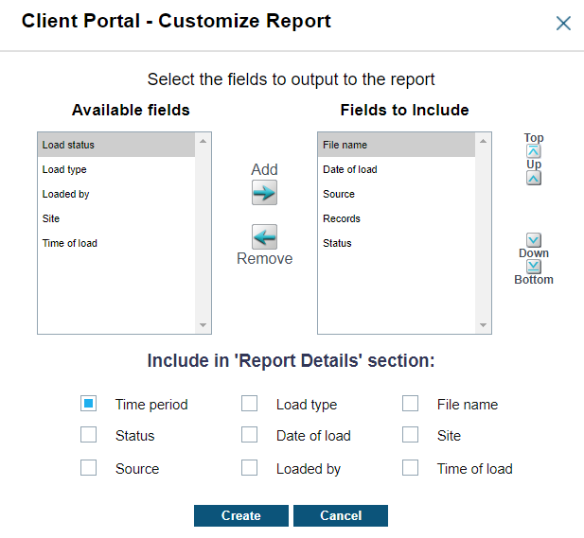Viewport: 584px width, 538px height.
Task: Close the Customize Report dialog
Action: 563,24
